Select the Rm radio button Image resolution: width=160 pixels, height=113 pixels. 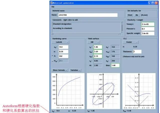click(x=52, y=61)
